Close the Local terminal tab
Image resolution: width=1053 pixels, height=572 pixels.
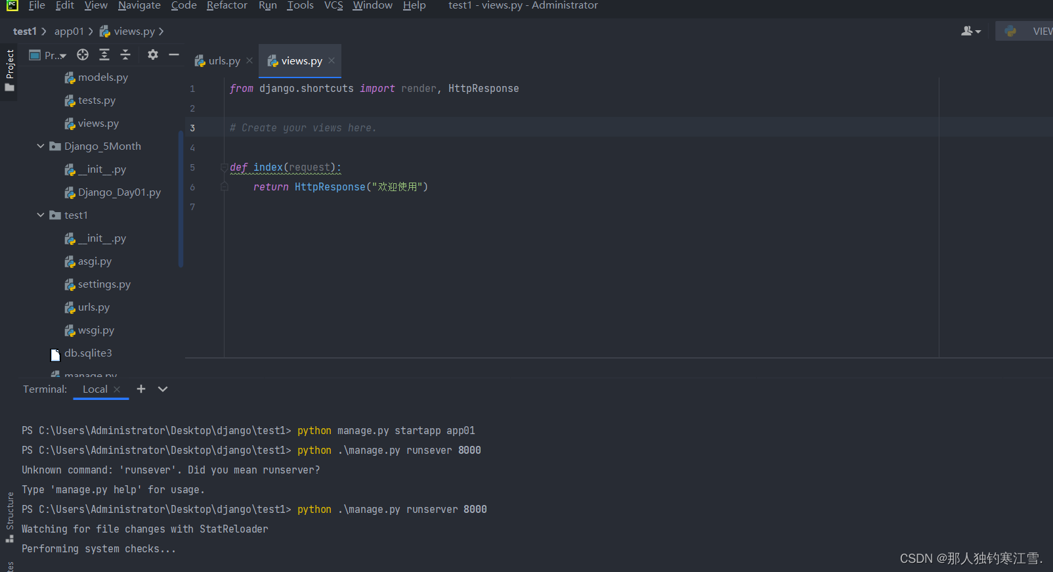[117, 389]
